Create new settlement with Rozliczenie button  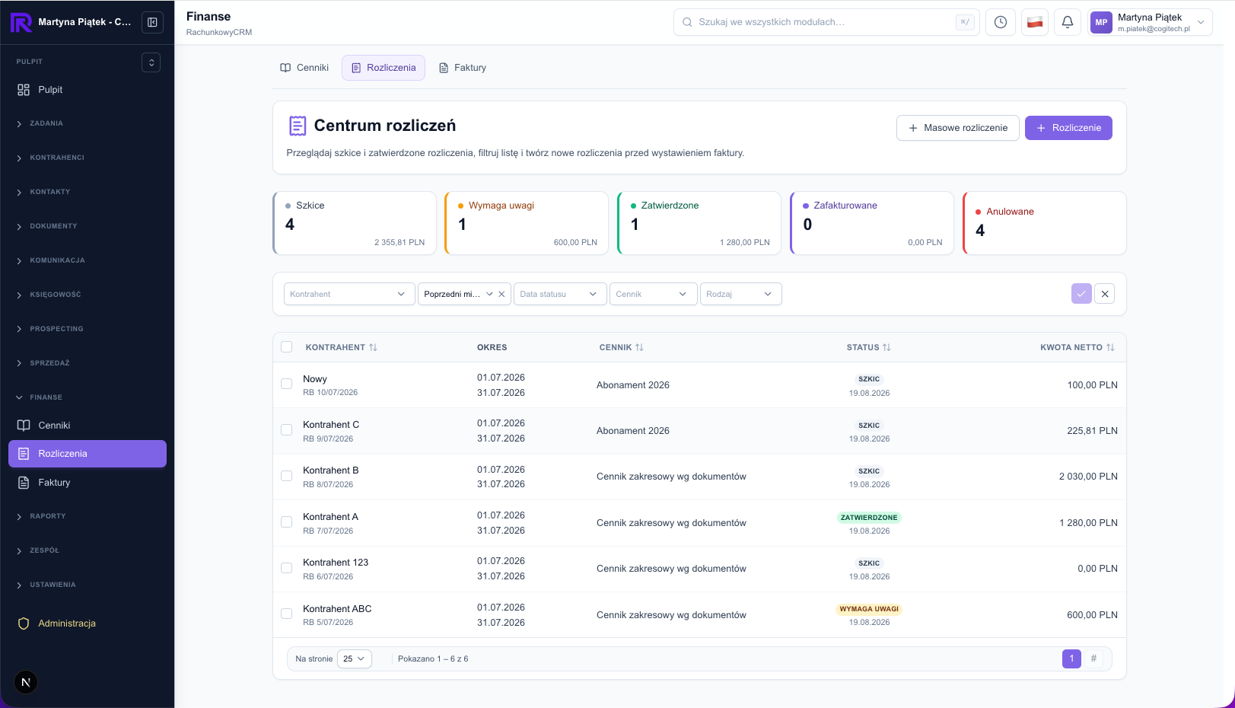[x=1068, y=128]
